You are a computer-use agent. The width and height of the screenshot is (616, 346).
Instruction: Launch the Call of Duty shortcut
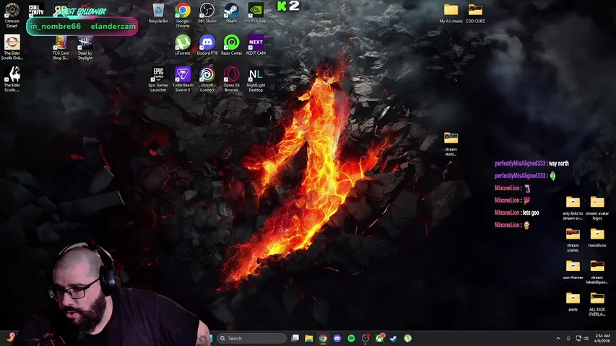click(36, 9)
